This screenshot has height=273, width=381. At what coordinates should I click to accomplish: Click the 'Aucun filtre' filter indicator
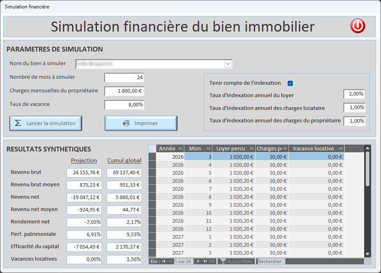[236, 261]
